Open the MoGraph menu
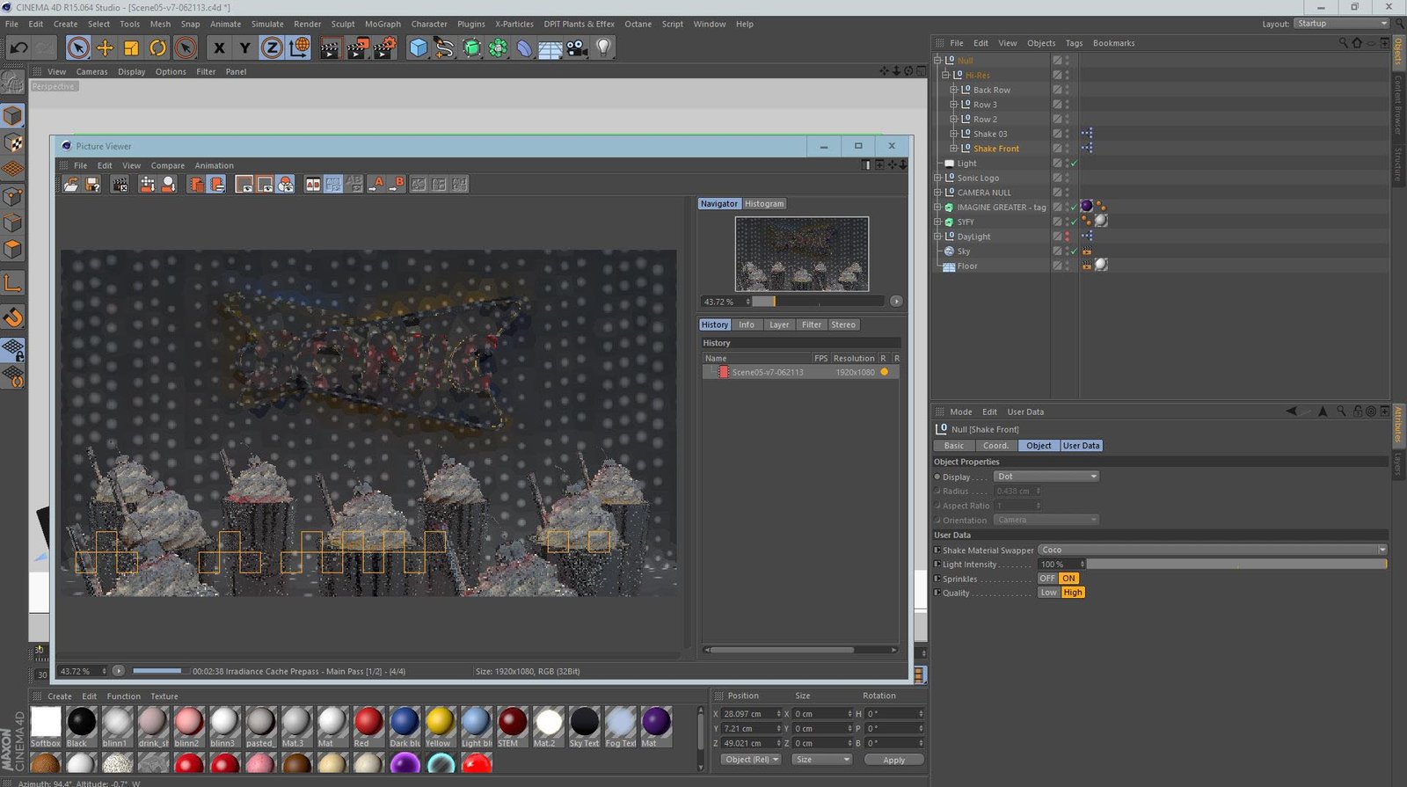The image size is (1407, 787). (383, 24)
